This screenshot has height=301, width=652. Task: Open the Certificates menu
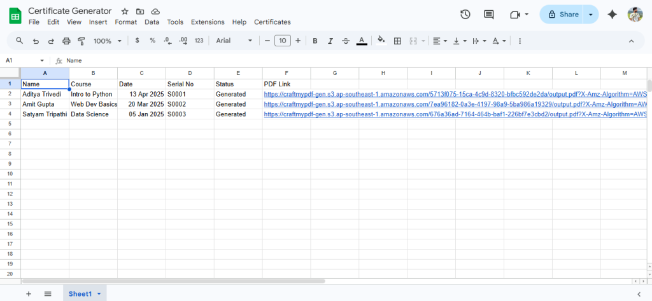point(272,22)
